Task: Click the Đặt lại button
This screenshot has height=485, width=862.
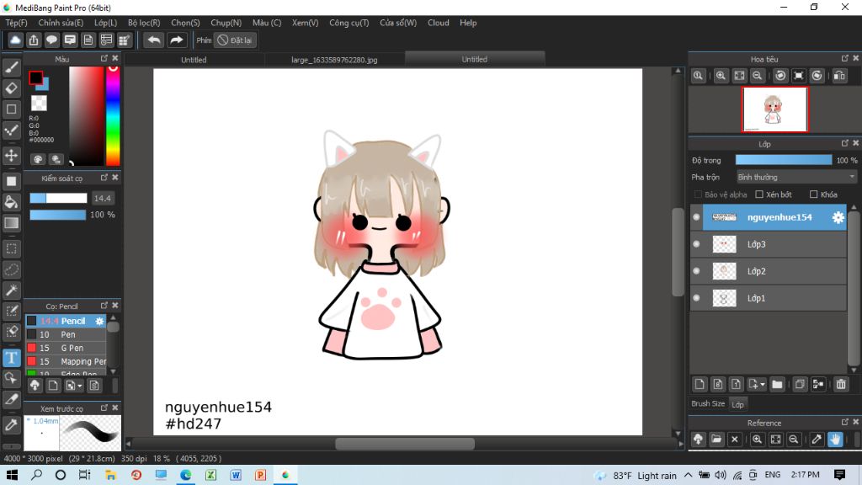Action: click(x=235, y=40)
